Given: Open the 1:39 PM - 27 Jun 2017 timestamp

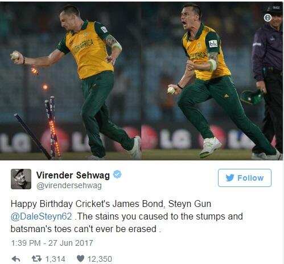Looking at the screenshot, I should point(52,243).
